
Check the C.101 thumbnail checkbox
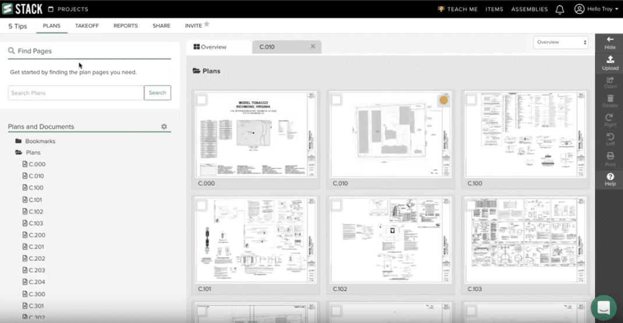pyautogui.click(x=201, y=205)
